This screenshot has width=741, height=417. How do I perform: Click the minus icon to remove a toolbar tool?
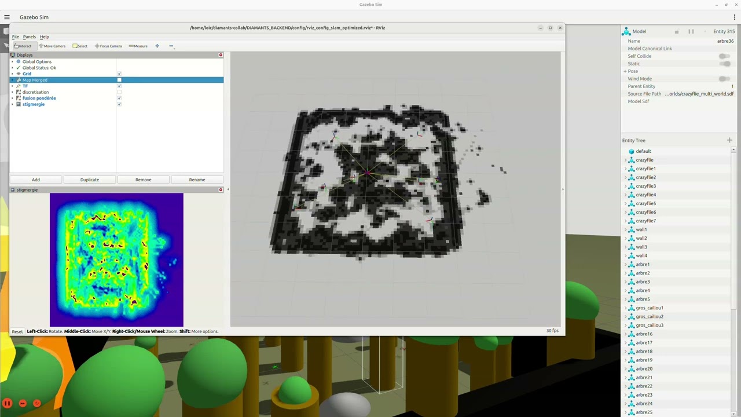pyautogui.click(x=171, y=46)
